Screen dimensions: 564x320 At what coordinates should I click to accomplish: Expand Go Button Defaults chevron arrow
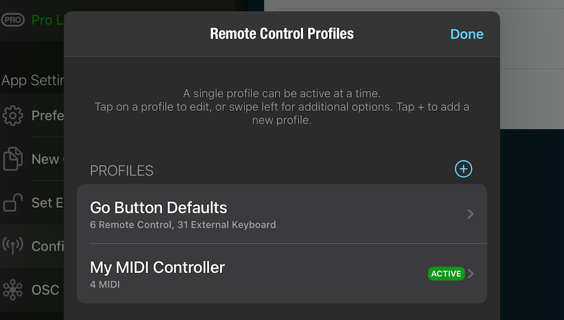[x=471, y=214]
